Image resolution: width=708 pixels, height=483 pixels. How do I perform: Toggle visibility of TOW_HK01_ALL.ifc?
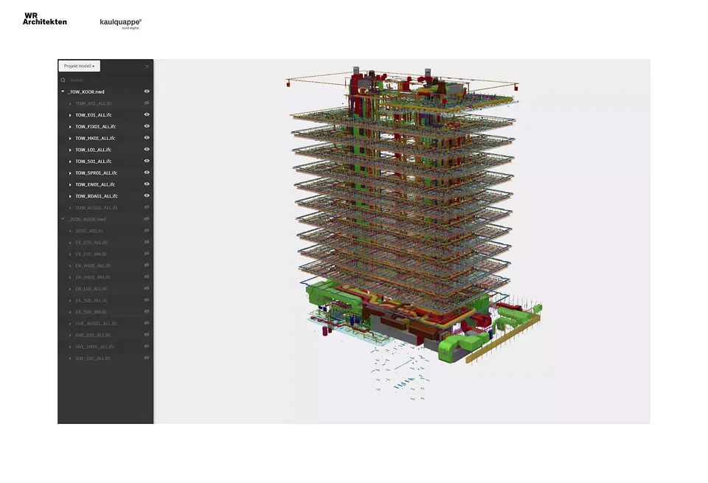click(147, 138)
